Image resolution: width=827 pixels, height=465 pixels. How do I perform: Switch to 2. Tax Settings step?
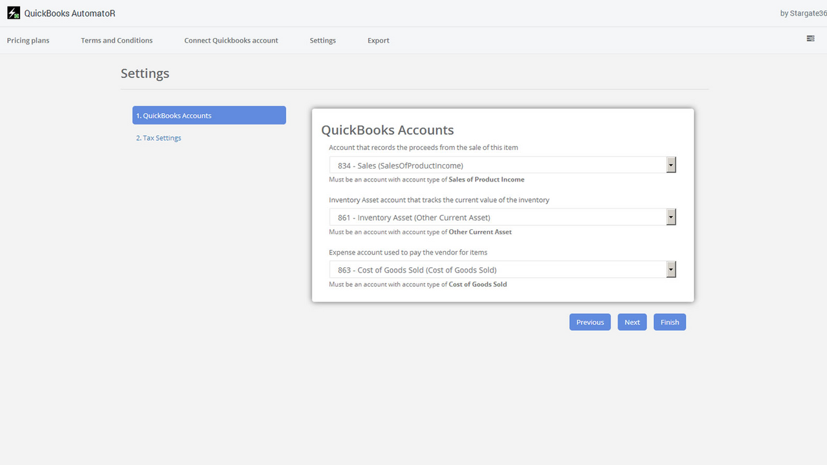click(158, 138)
